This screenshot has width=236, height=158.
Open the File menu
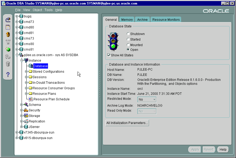tap(18, 10)
